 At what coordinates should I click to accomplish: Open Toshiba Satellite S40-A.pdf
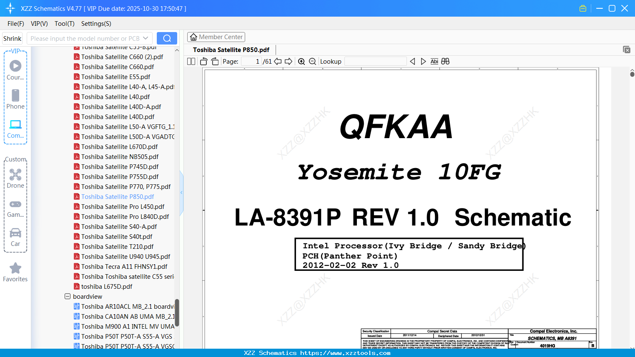119,227
